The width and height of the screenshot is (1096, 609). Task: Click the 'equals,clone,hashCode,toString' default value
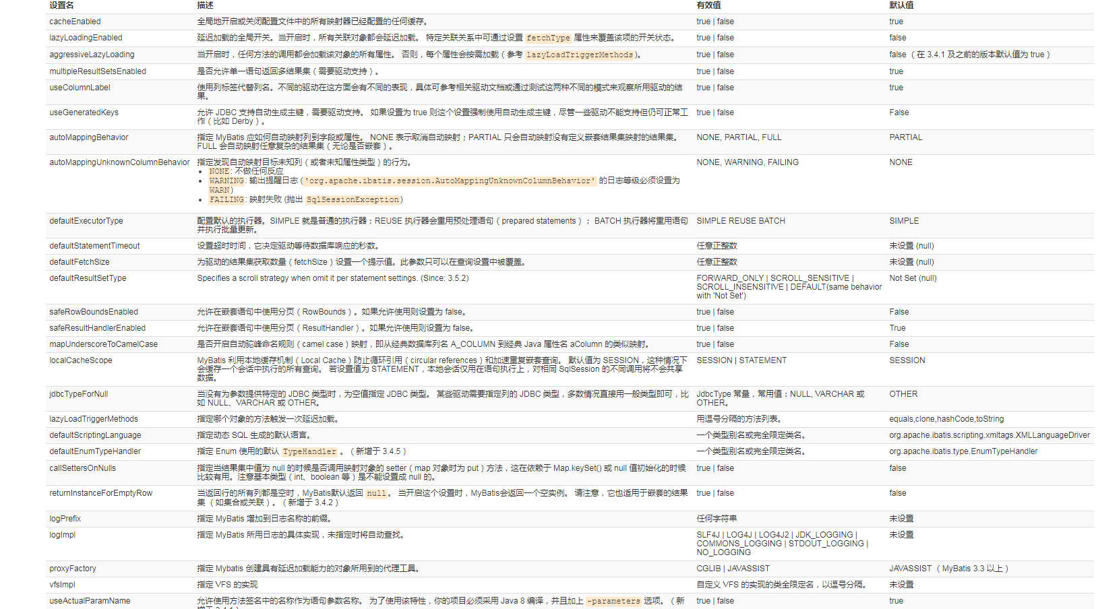(946, 419)
